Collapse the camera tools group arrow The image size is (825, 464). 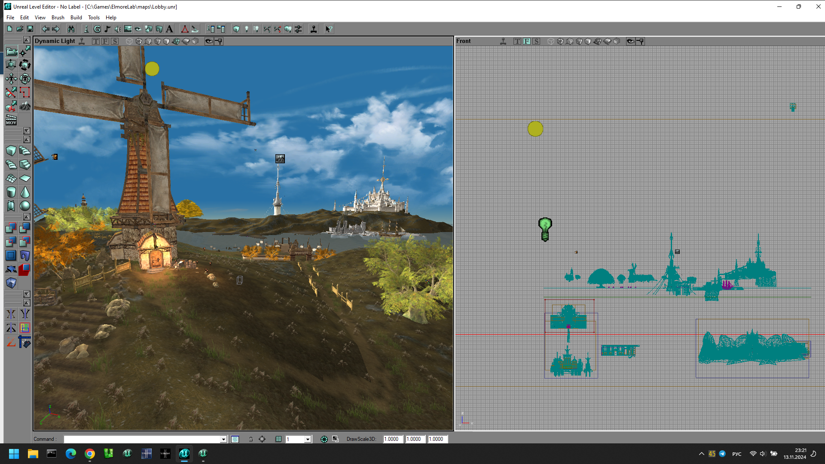[27, 40]
